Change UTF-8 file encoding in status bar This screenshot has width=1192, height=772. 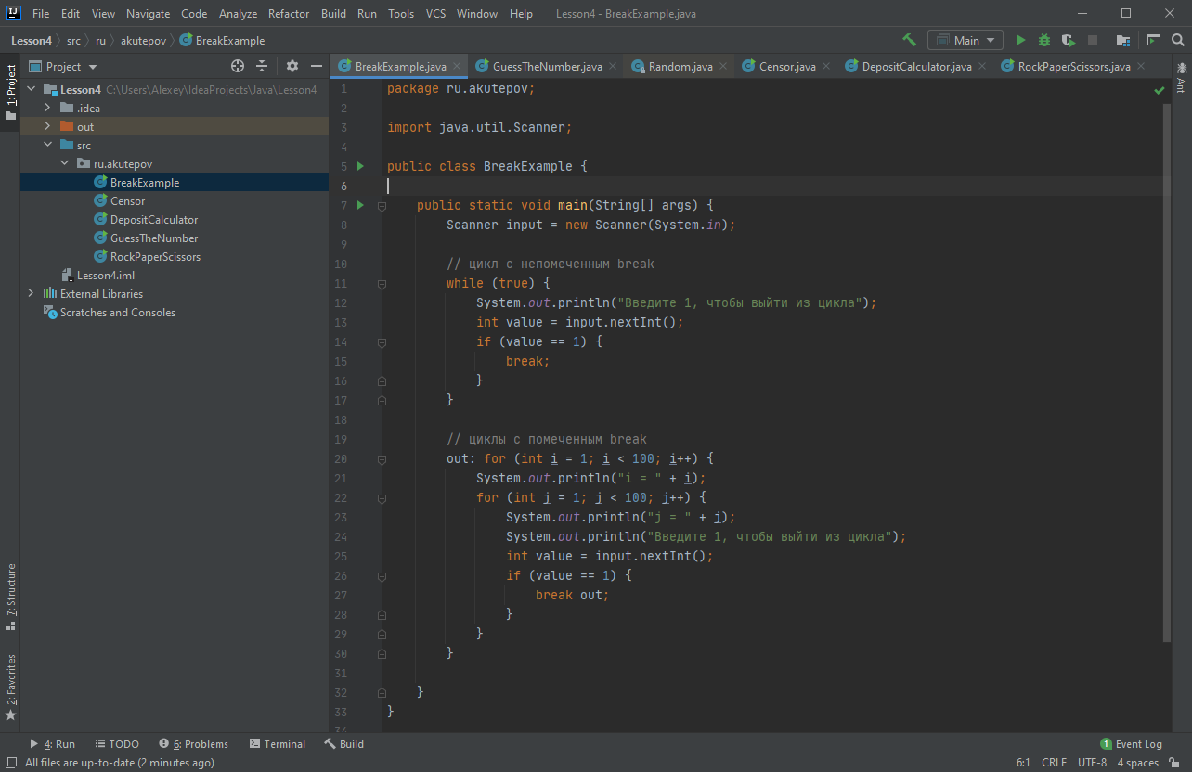(1092, 763)
